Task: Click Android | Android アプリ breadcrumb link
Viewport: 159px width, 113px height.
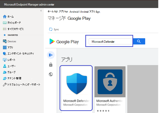Action: [82, 12]
